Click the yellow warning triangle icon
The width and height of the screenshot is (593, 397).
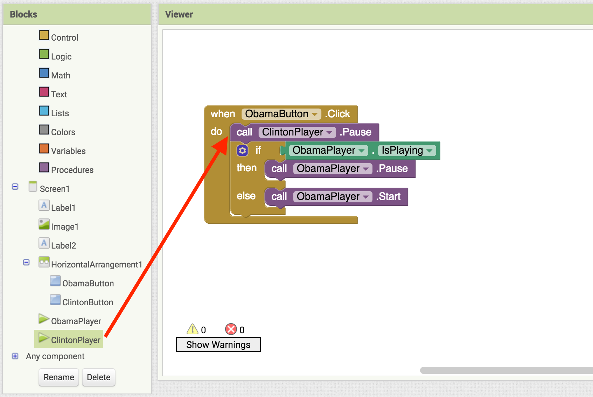[193, 329]
